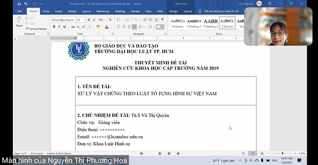Decrease font size with Shrink Font
The image size is (318, 165).
tap(95, 20)
